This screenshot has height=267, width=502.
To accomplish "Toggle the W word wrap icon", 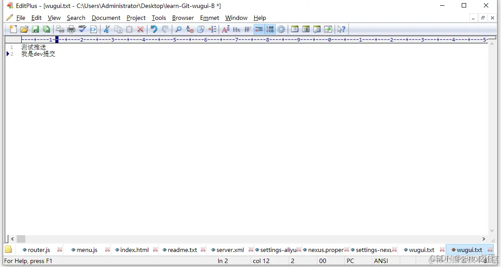I will pyautogui.click(x=247, y=30).
